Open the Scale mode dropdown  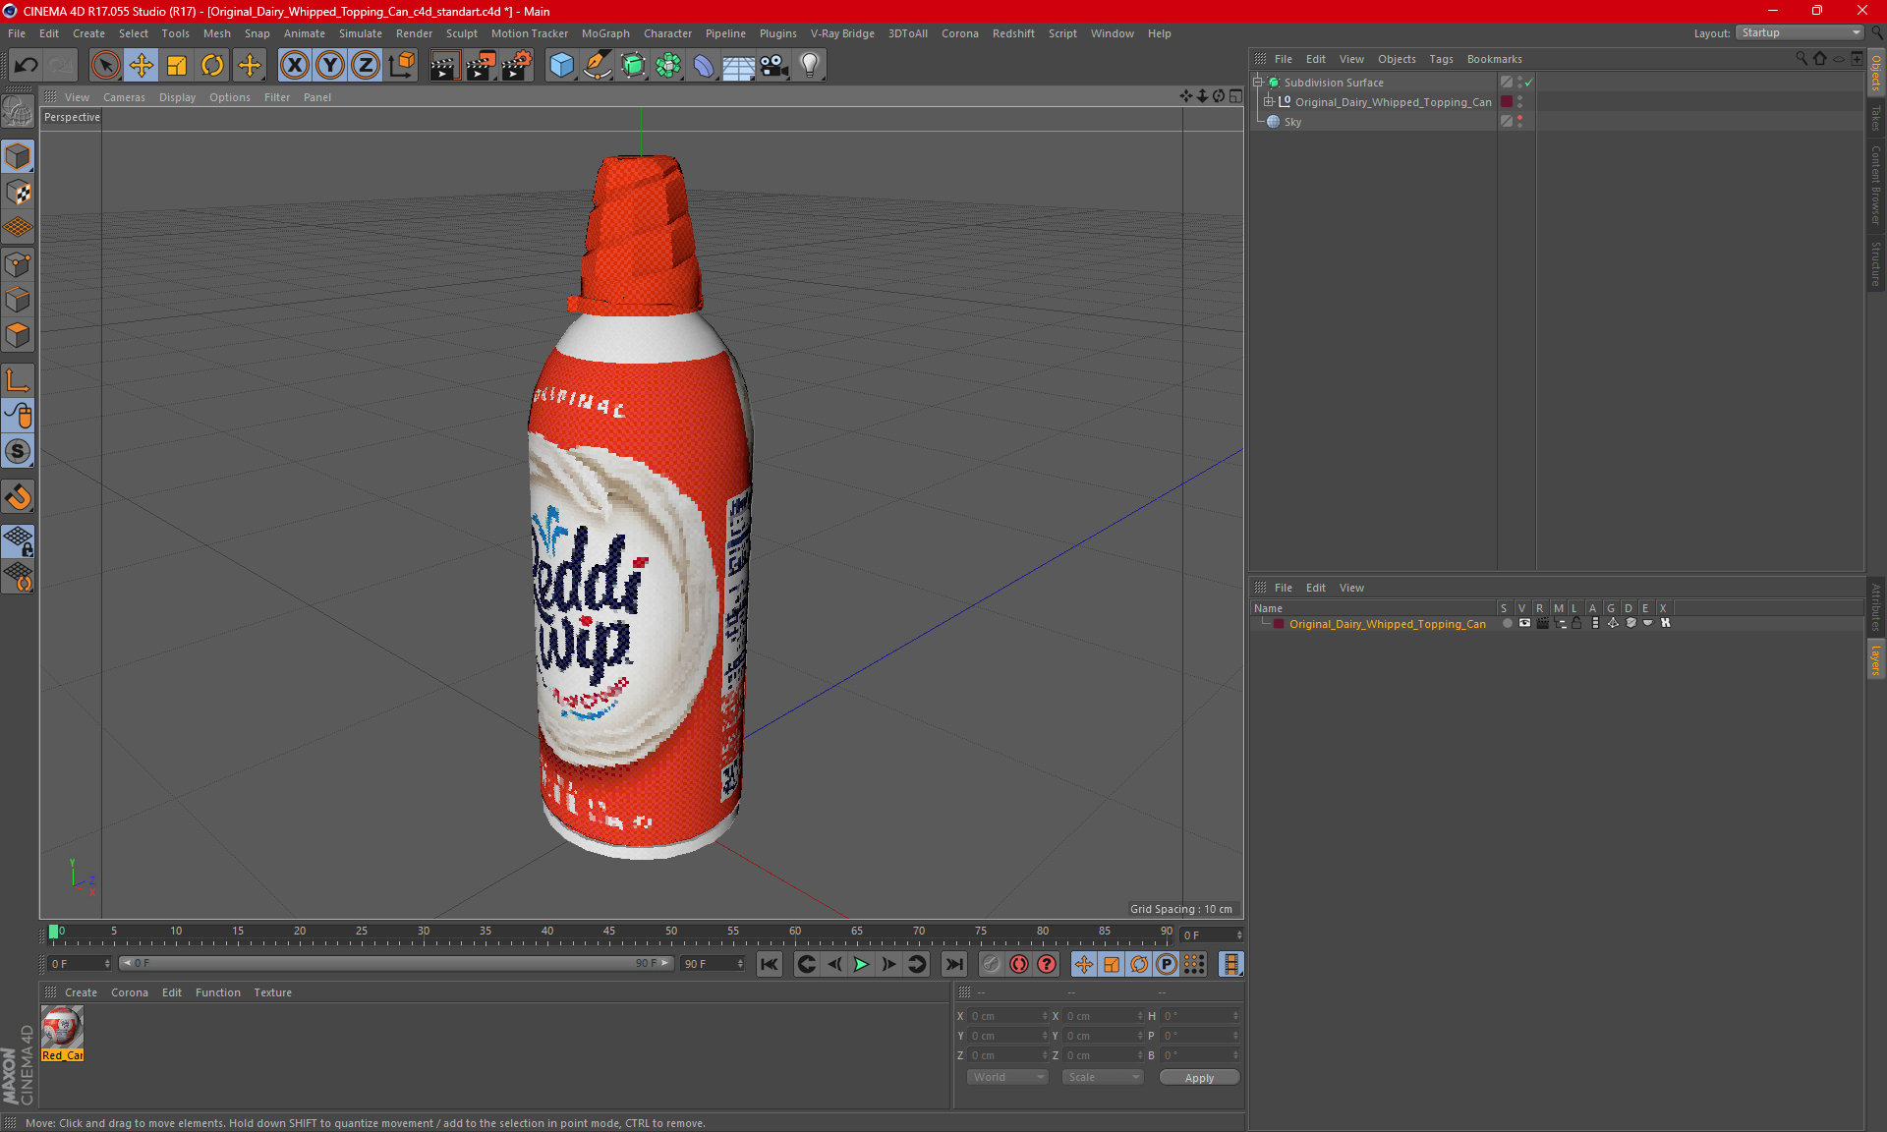(1103, 1077)
